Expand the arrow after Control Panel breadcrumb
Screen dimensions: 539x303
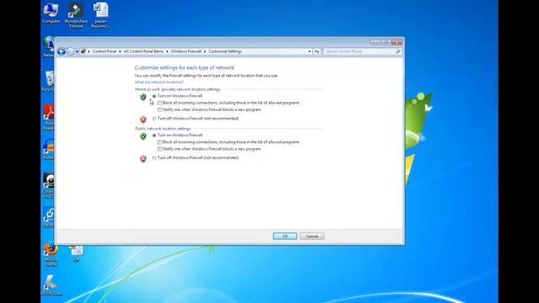[120, 51]
